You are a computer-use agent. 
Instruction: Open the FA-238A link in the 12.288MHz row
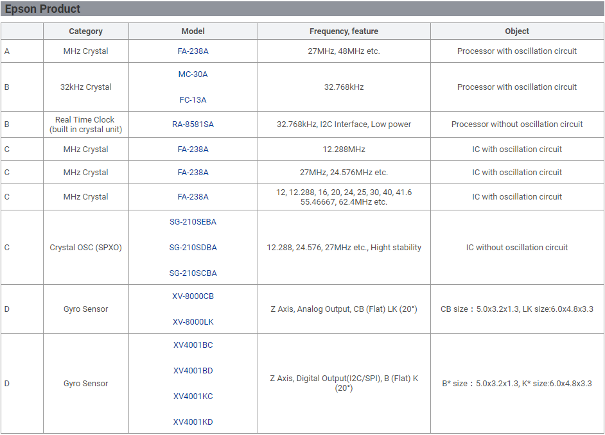tap(193, 149)
